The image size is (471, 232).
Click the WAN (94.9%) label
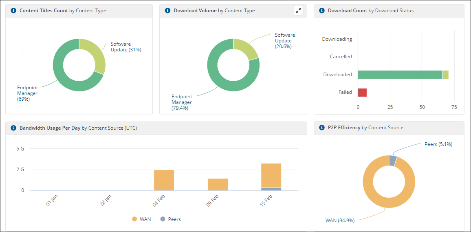pyautogui.click(x=340, y=221)
